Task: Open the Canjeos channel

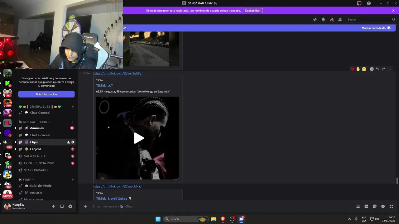Action: pyautogui.click(x=46, y=149)
